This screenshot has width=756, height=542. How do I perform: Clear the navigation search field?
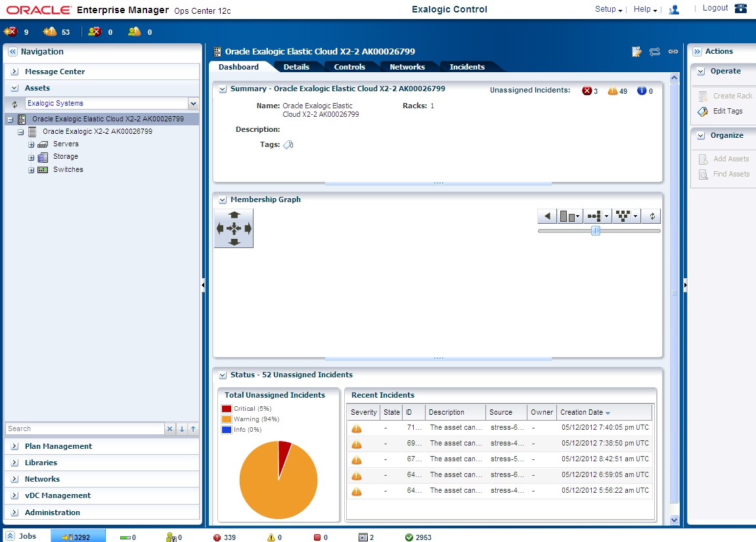pos(169,428)
